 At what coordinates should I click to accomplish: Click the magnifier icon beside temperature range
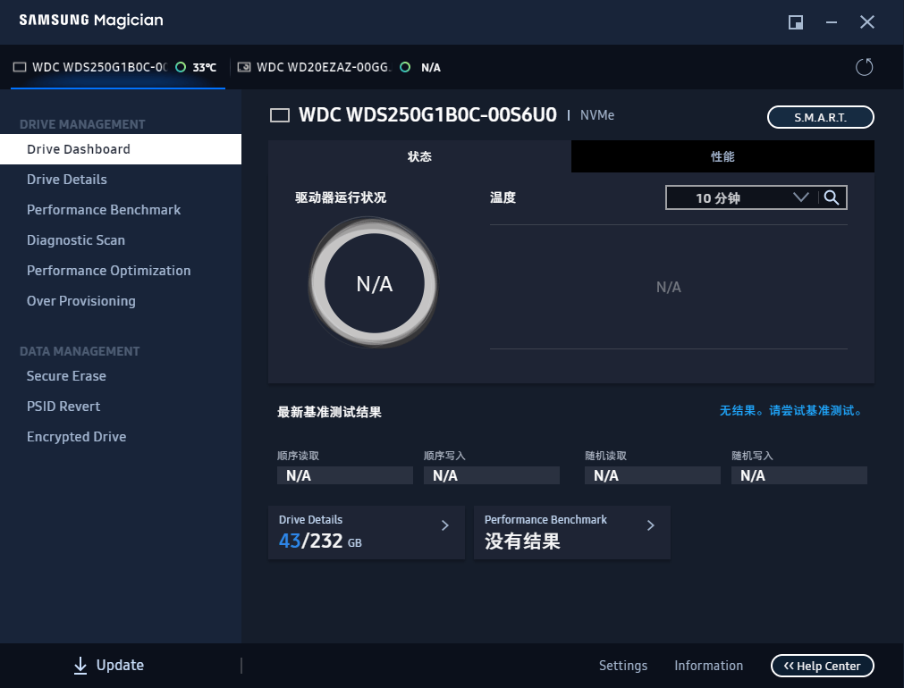[832, 198]
